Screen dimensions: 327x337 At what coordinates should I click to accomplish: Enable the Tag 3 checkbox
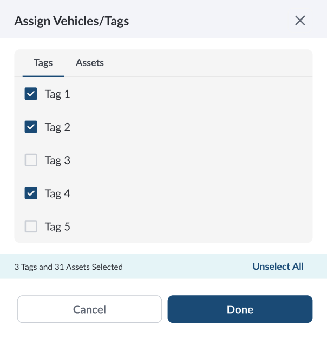click(31, 160)
